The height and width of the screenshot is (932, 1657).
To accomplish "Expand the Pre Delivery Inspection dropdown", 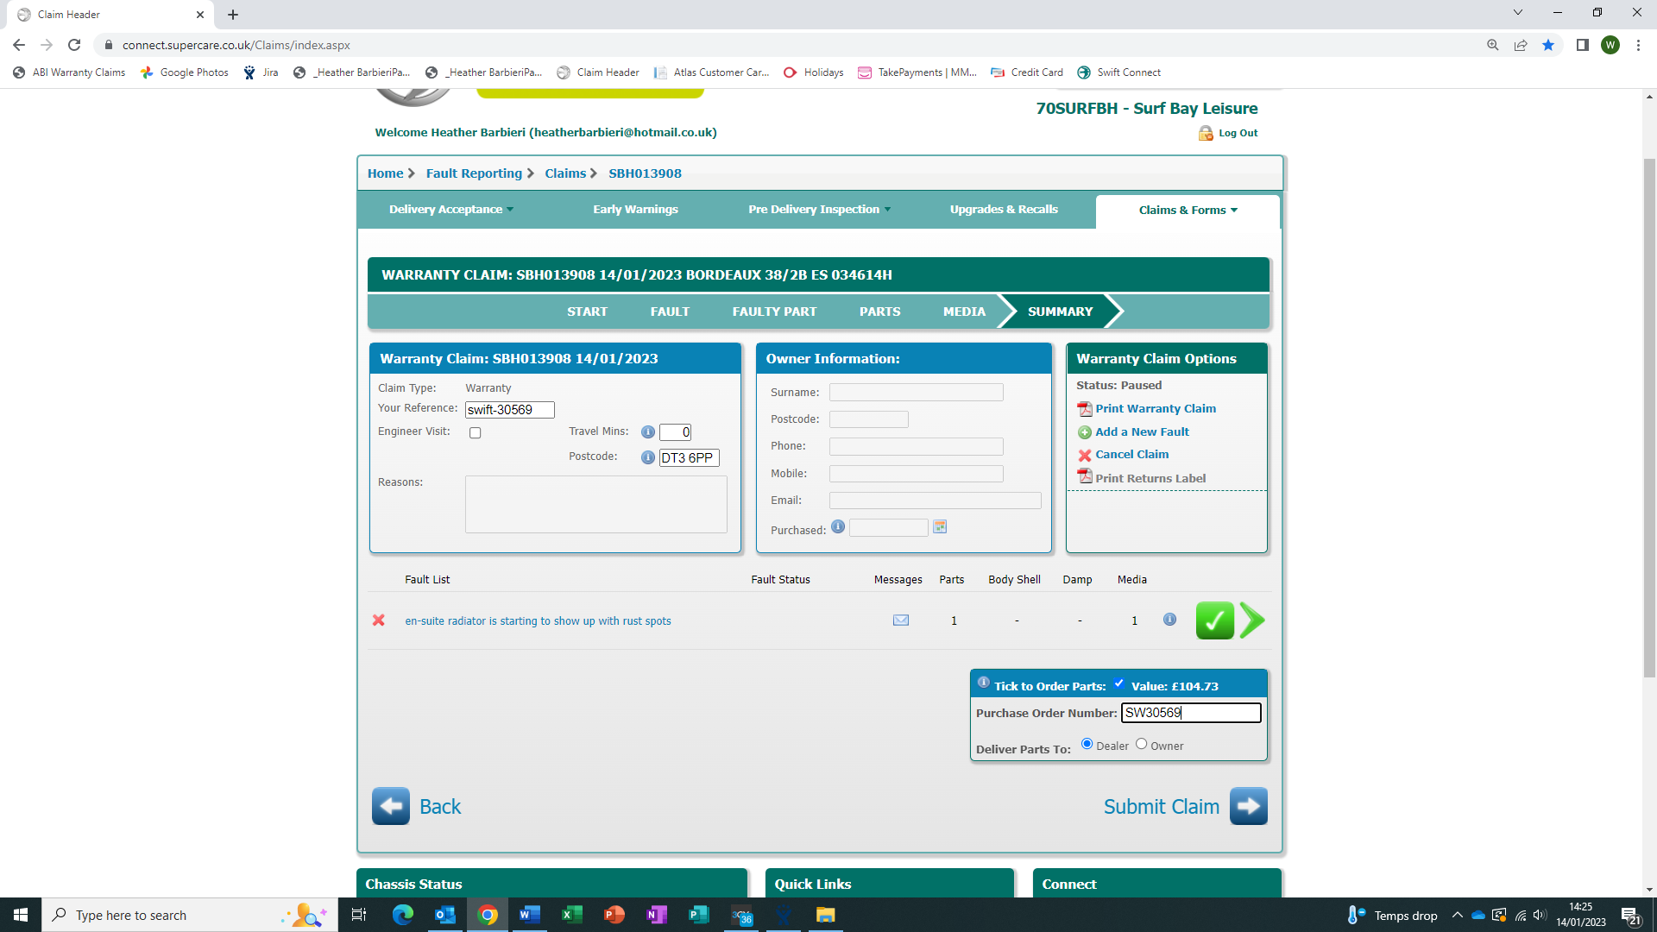I will (x=819, y=210).
